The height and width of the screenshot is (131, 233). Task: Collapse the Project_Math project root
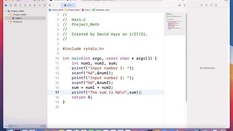(x=6, y=11)
